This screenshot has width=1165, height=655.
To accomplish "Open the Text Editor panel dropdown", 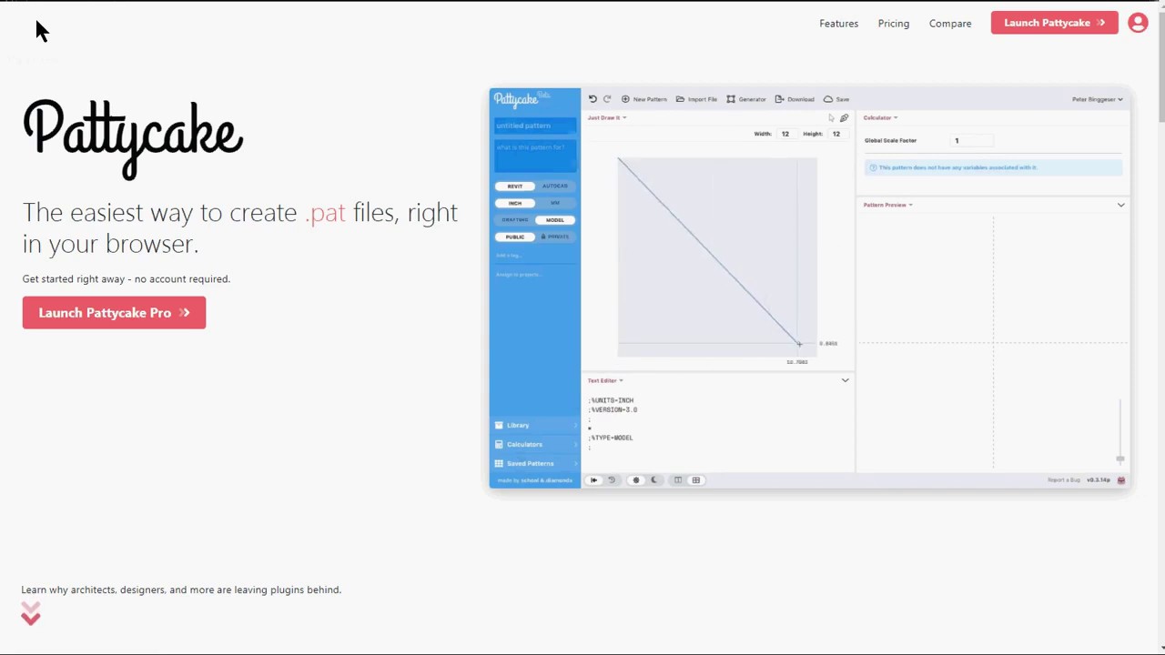I will tap(605, 380).
